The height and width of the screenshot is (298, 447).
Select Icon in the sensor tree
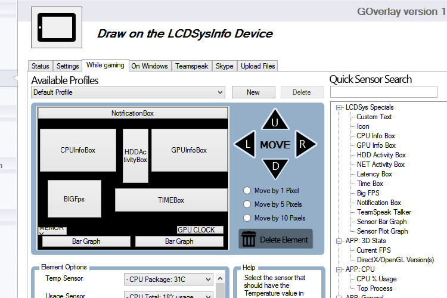(363, 126)
